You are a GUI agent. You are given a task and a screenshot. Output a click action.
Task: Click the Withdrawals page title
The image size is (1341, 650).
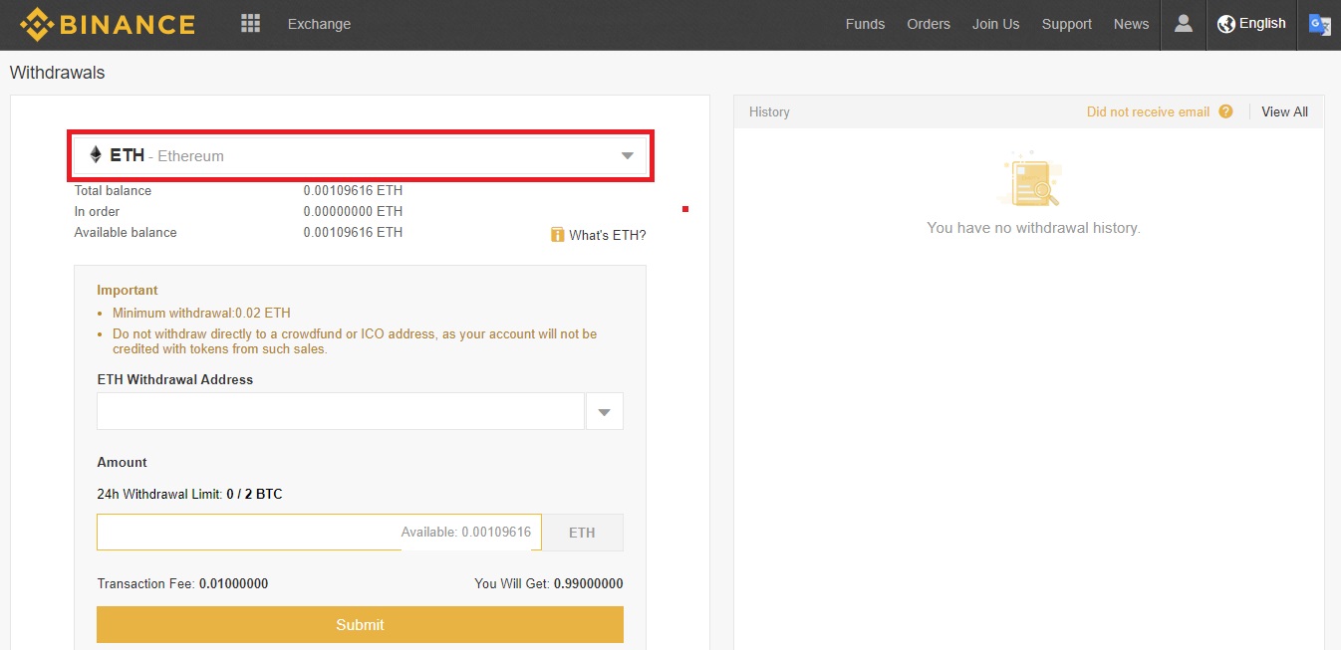pos(57,73)
